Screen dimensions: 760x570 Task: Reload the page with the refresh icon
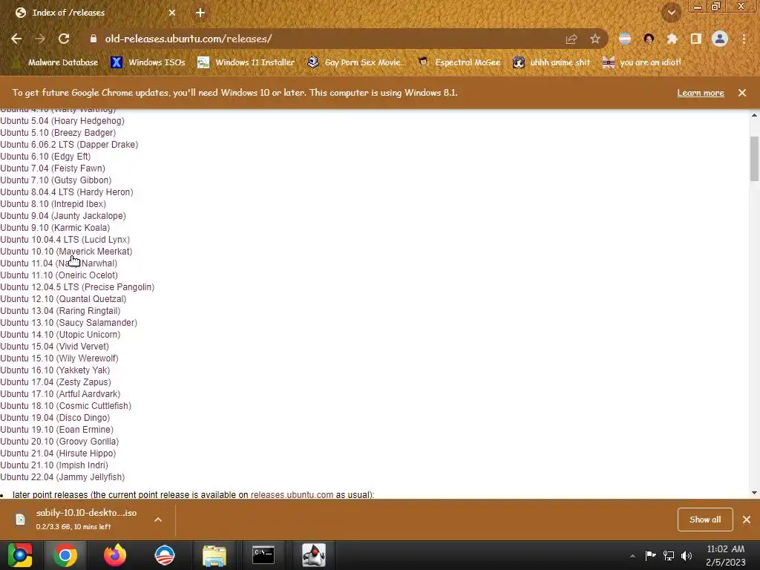click(64, 39)
